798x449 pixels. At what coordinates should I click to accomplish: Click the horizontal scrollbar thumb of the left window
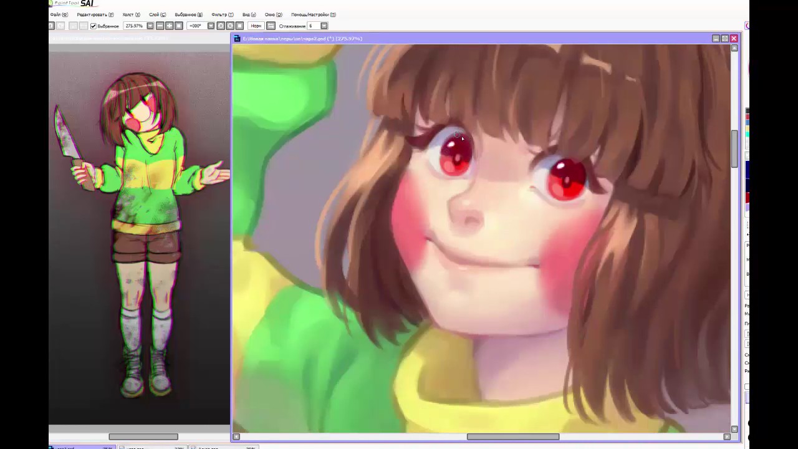[x=143, y=437]
